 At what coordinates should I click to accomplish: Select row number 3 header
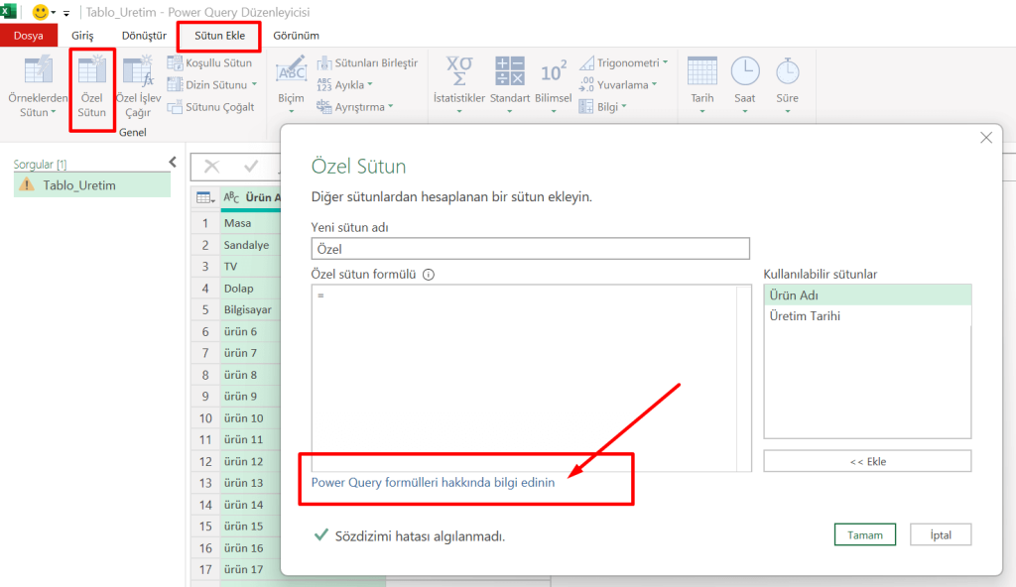pyautogui.click(x=205, y=267)
